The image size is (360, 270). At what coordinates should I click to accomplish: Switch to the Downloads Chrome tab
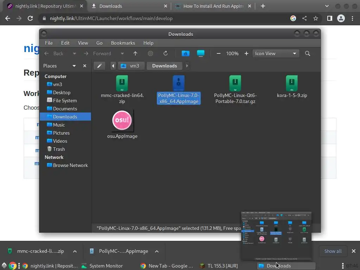pos(129,6)
